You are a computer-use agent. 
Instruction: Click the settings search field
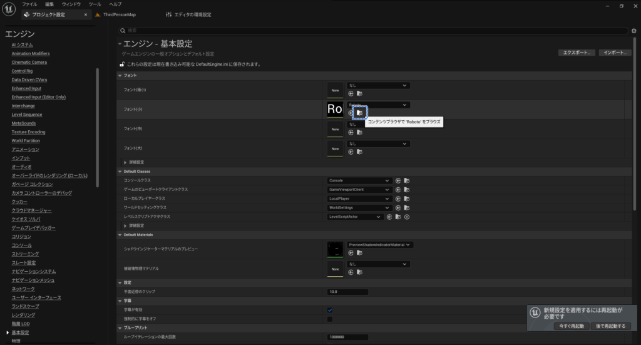373,31
